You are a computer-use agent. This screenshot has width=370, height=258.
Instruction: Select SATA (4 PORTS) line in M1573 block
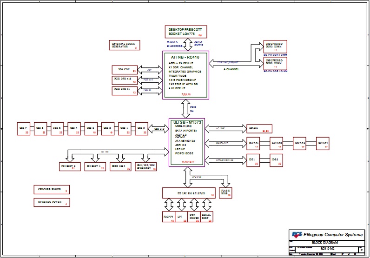pyautogui.click(x=186, y=131)
